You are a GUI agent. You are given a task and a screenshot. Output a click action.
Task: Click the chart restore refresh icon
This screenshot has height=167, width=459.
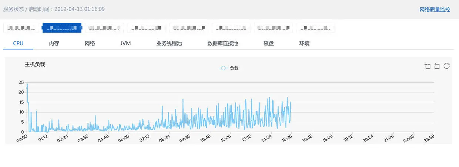[446, 66]
